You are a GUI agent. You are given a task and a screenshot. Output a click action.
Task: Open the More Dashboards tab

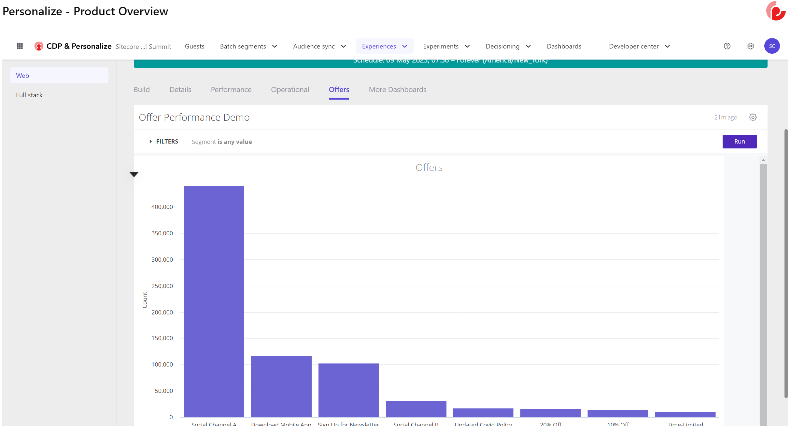397,90
